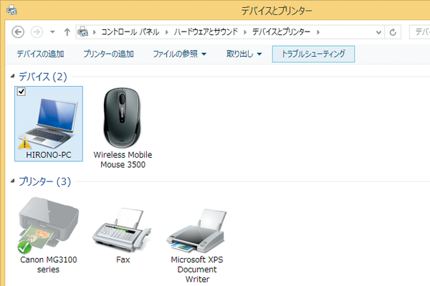430x286 pixels.
Task: Collapse the プリンター (3) group
Action: [13, 181]
